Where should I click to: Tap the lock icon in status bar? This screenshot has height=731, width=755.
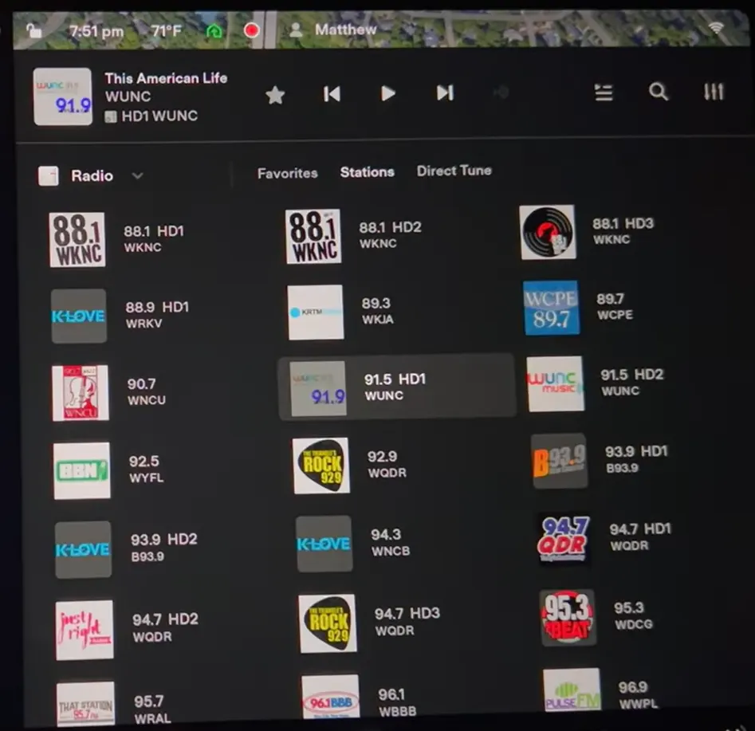pos(33,31)
